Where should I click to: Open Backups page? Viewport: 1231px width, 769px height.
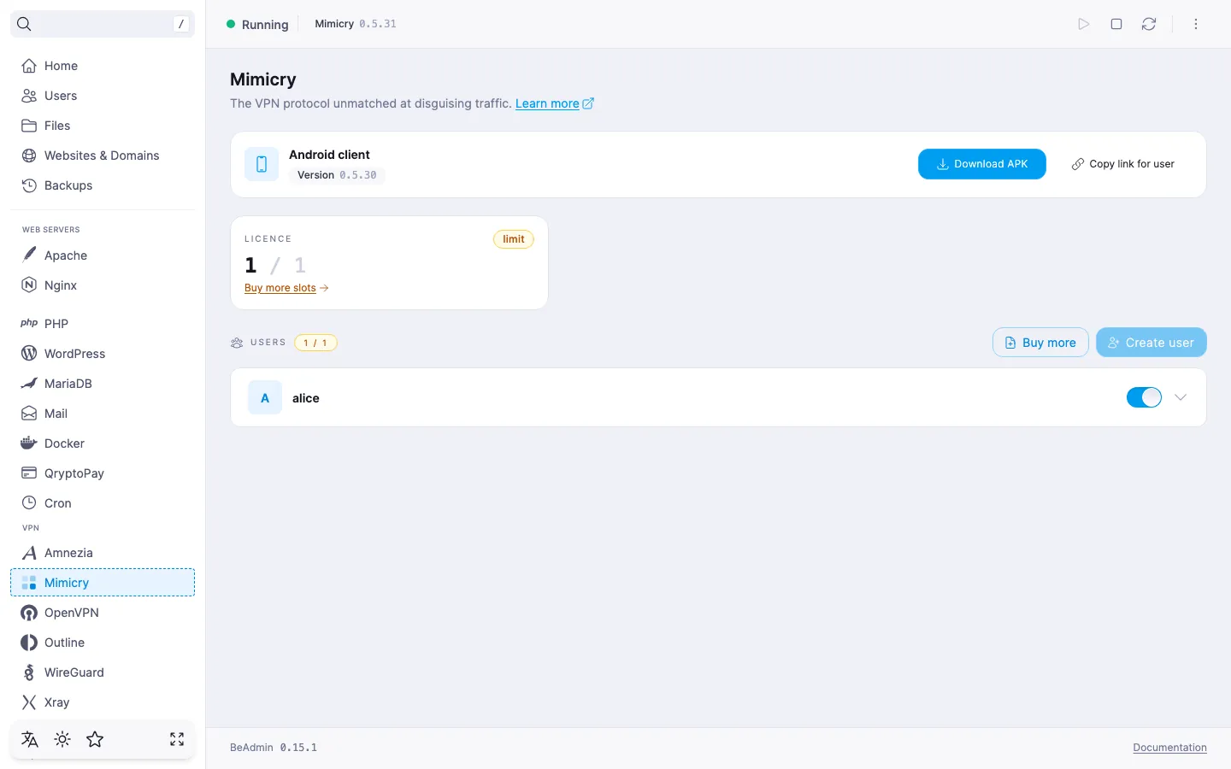(x=103, y=185)
